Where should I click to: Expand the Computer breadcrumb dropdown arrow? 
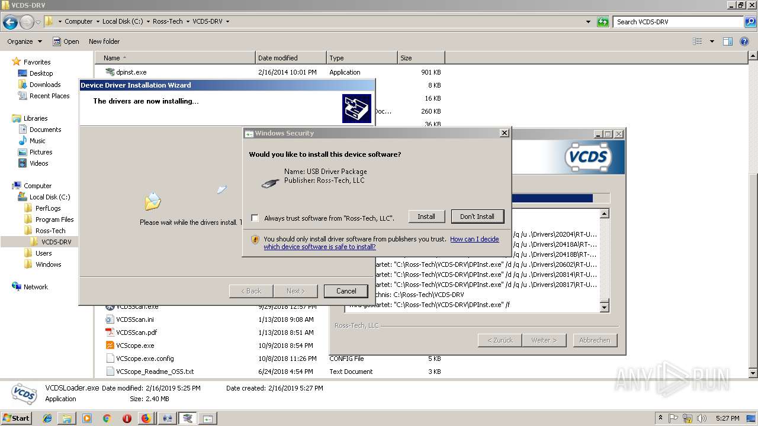pyautogui.click(x=98, y=22)
